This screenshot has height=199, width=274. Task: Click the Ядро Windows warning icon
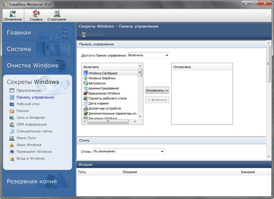(12, 145)
